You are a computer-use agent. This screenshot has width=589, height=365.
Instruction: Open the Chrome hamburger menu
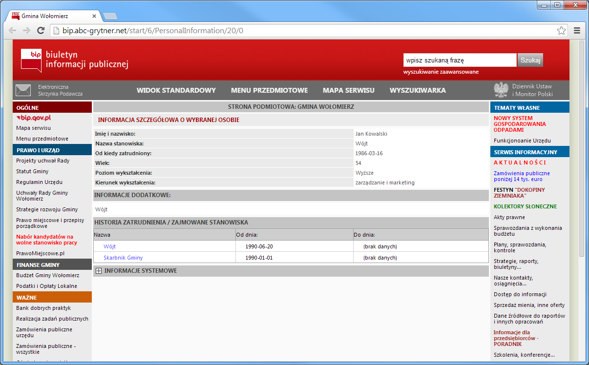[577, 30]
